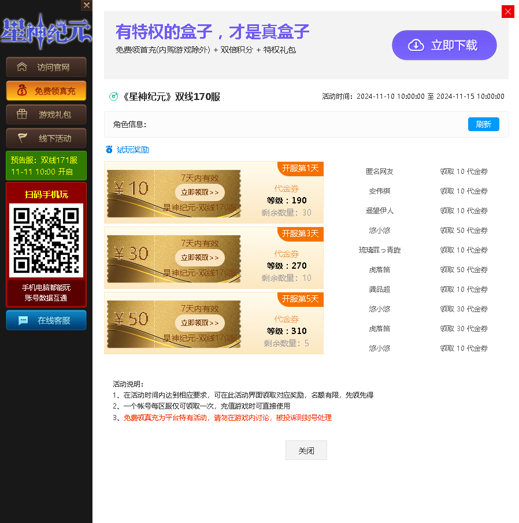
Task: Select 免费领真充 money bag button
Action: [x=46, y=91]
